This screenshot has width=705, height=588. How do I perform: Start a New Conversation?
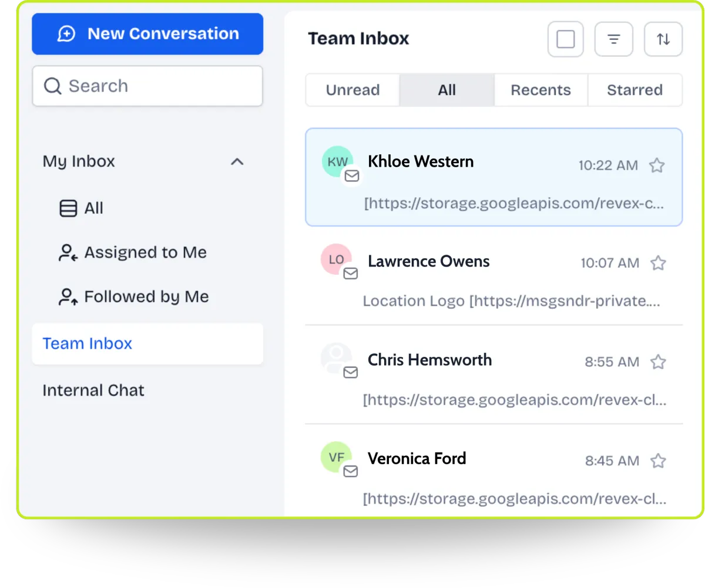pyautogui.click(x=147, y=34)
